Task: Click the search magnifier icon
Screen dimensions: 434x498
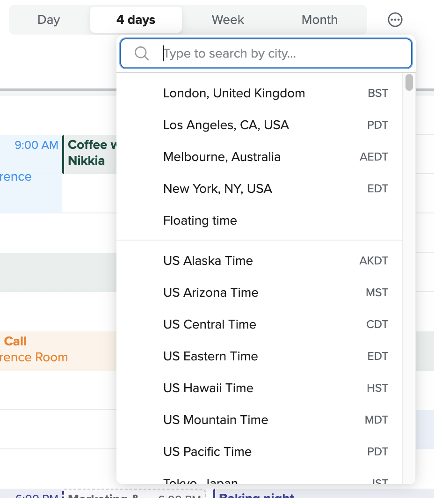Action: point(142,53)
